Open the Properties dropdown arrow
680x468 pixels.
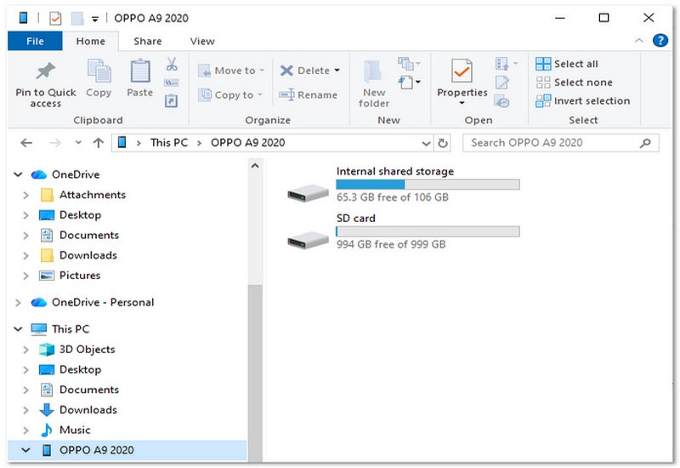[x=462, y=103]
